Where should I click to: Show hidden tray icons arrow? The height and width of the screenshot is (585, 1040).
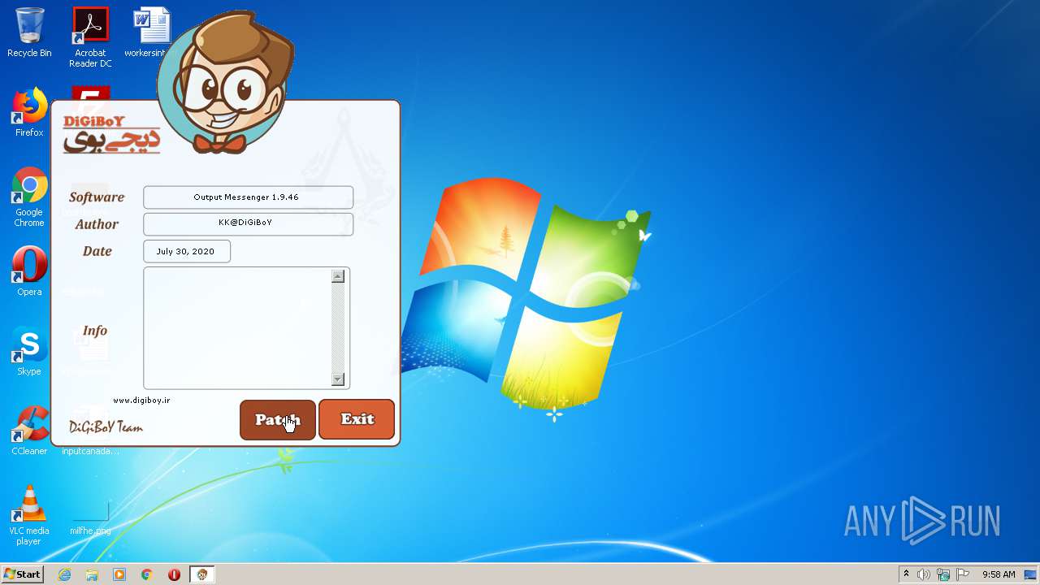(x=906, y=574)
